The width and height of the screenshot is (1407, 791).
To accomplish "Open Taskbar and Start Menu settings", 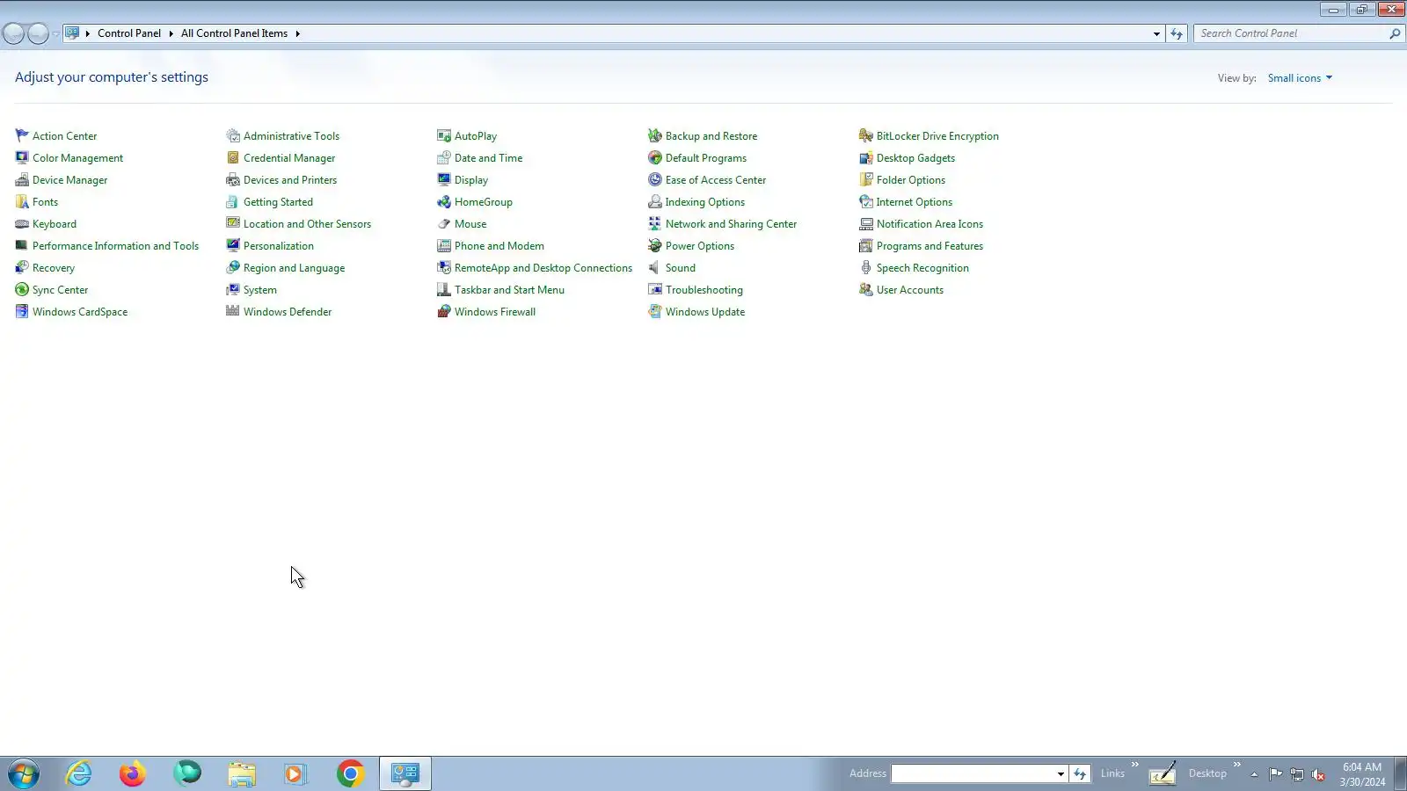I will [509, 290].
